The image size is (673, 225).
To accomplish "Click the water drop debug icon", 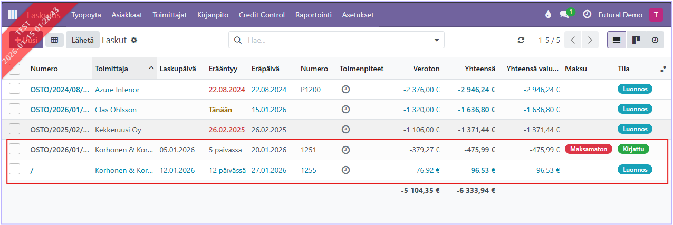I will 548,15.
